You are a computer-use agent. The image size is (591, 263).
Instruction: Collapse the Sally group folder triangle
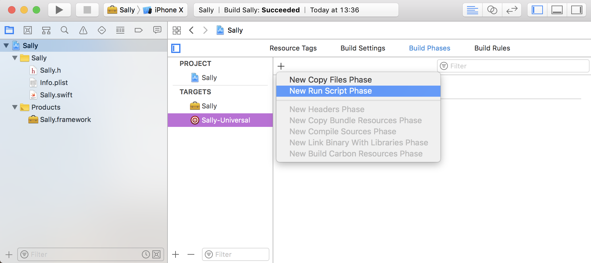point(15,58)
